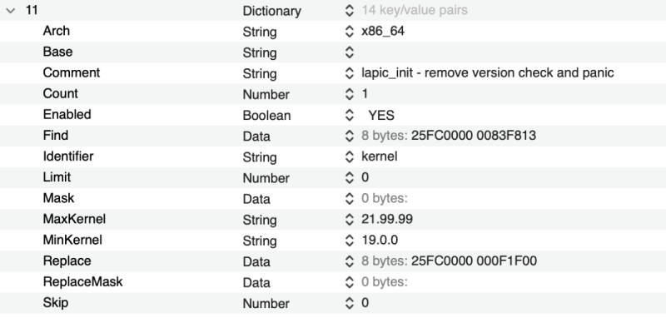666x318 pixels.
Task: Click the lapic_init comment value text
Action: [488, 73]
